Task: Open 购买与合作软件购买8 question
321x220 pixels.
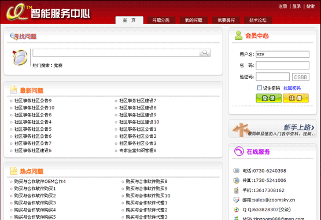Action: pyautogui.click(x=146, y=181)
